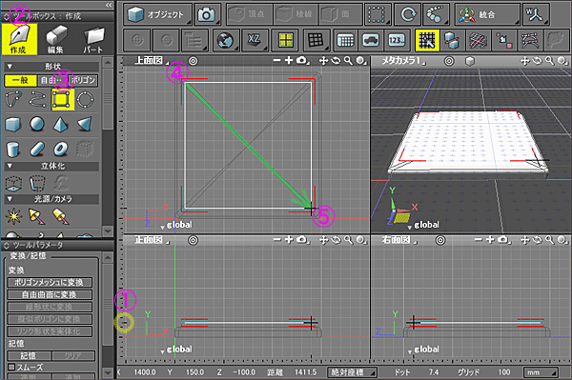Toggle the grid display icon
The height and width of the screenshot is (380, 572).
click(x=316, y=40)
